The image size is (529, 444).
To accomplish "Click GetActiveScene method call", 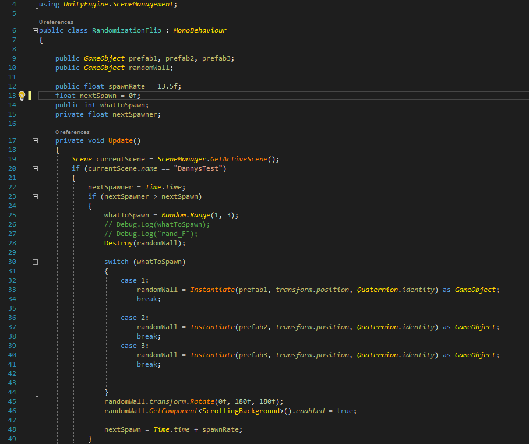I will (238, 159).
